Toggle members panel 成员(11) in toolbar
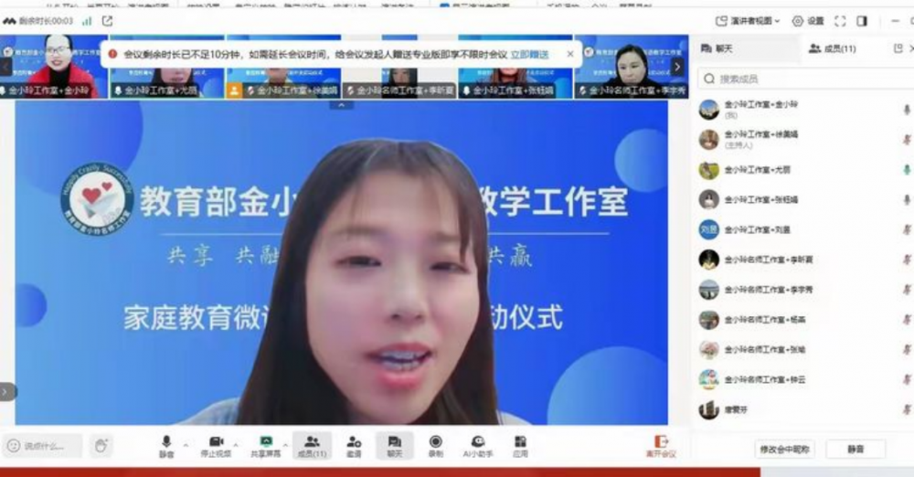This screenshot has width=914, height=477. [312, 446]
